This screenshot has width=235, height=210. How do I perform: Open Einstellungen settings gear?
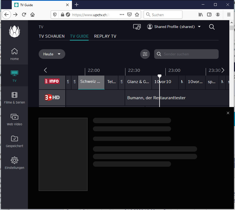click(x=15, y=163)
